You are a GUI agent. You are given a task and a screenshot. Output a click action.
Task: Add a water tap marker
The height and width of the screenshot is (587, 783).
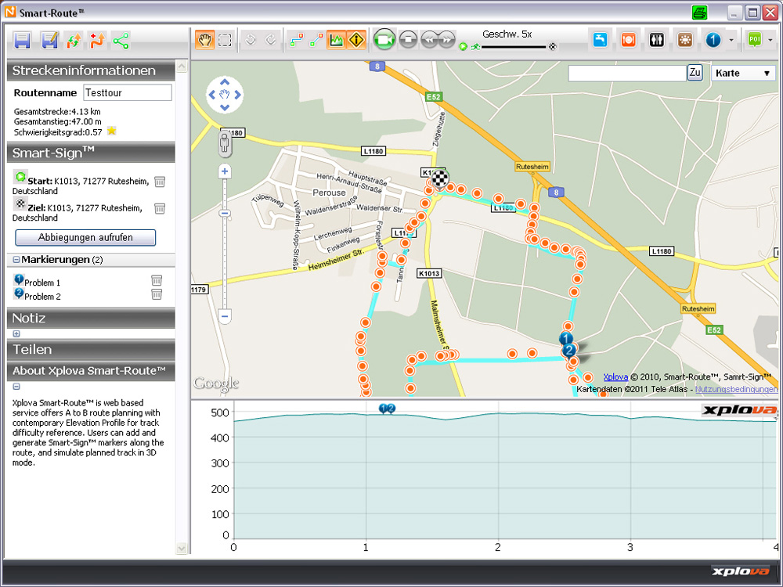pyautogui.click(x=600, y=40)
